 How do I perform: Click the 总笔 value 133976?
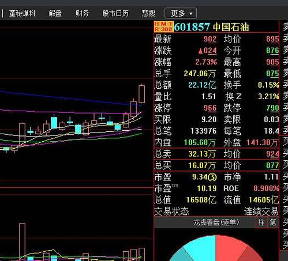coord(203,131)
